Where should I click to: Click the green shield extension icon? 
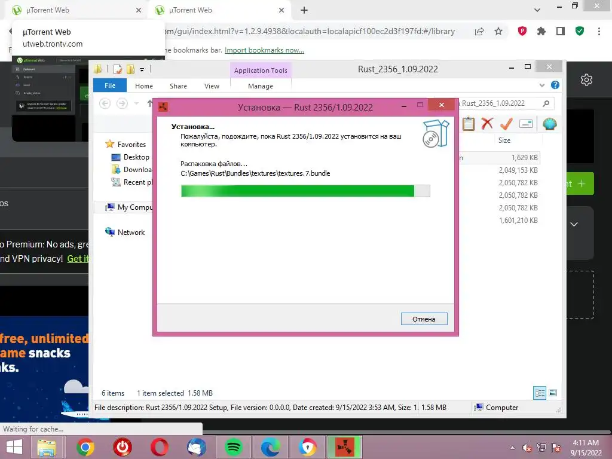(580, 31)
